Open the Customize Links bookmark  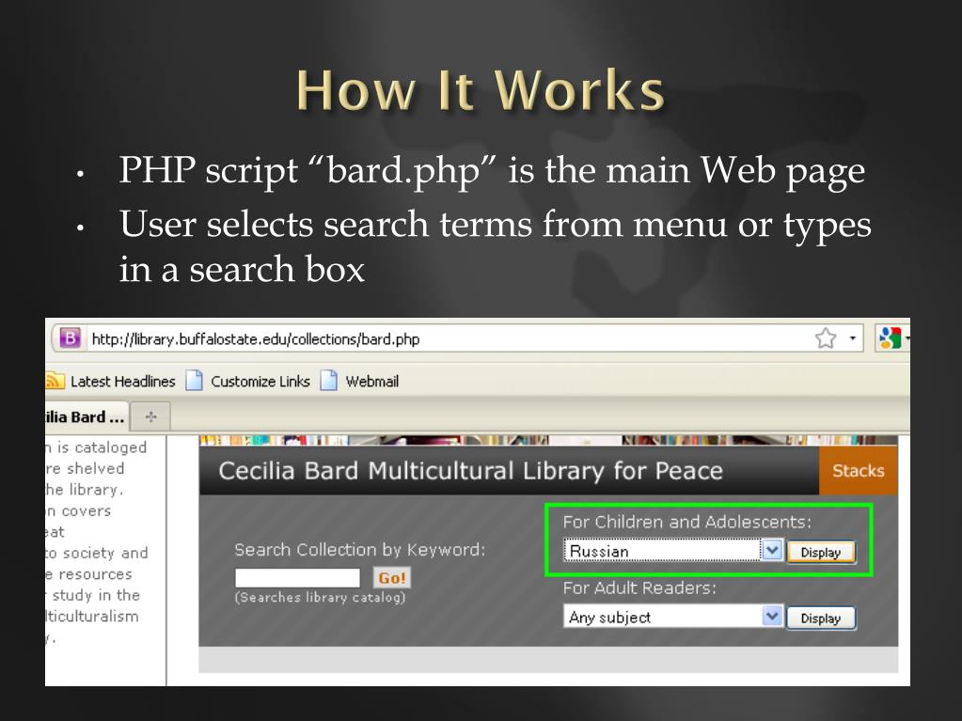click(260, 382)
